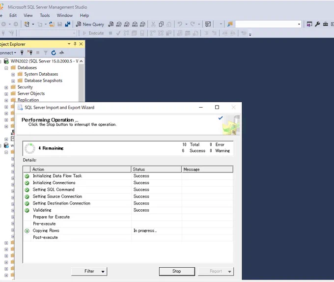Click the Status column header

(x=156, y=169)
